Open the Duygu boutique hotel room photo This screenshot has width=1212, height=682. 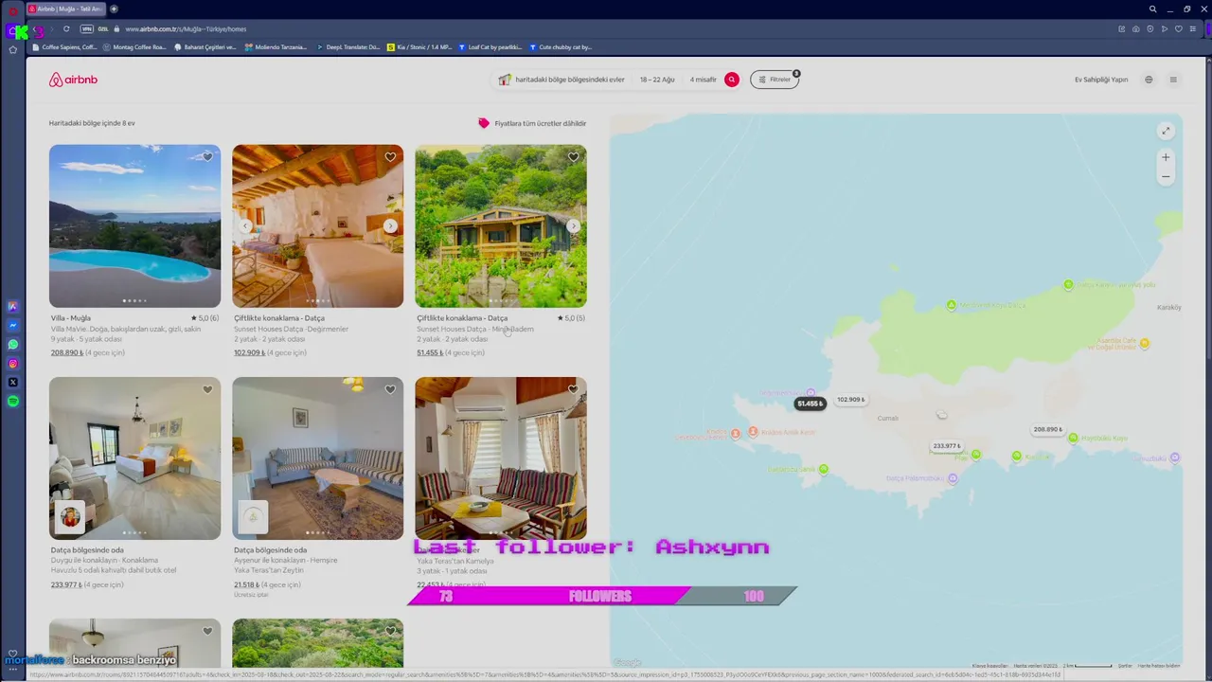click(x=134, y=458)
